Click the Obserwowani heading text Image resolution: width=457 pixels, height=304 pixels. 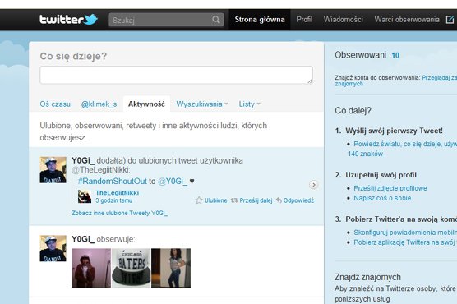pos(360,55)
